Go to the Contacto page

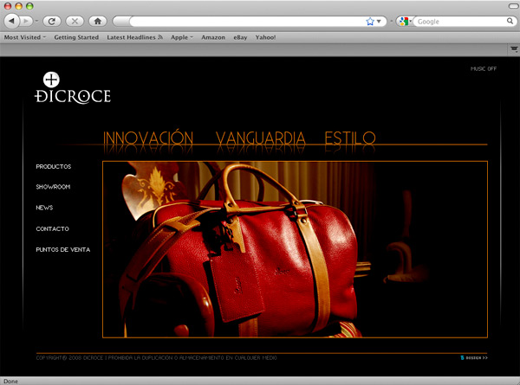click(x=52, y=228)
